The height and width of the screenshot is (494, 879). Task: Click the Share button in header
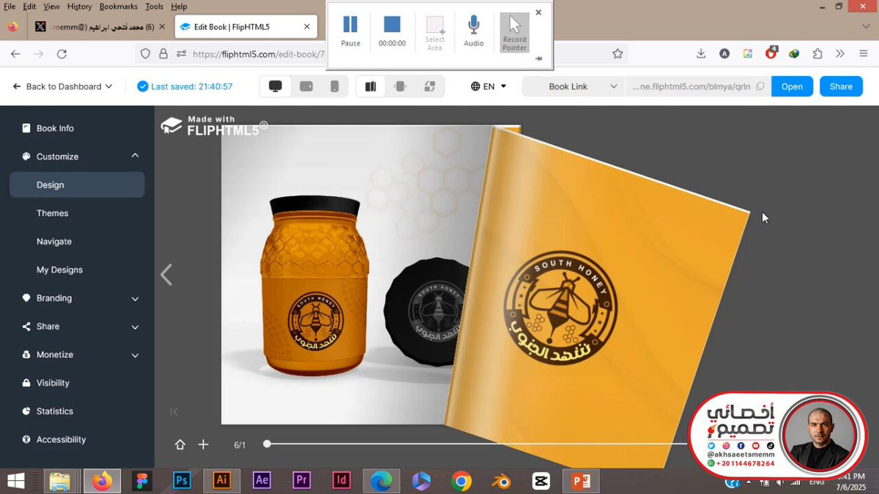pyautogui.click(x=841, y=86)
